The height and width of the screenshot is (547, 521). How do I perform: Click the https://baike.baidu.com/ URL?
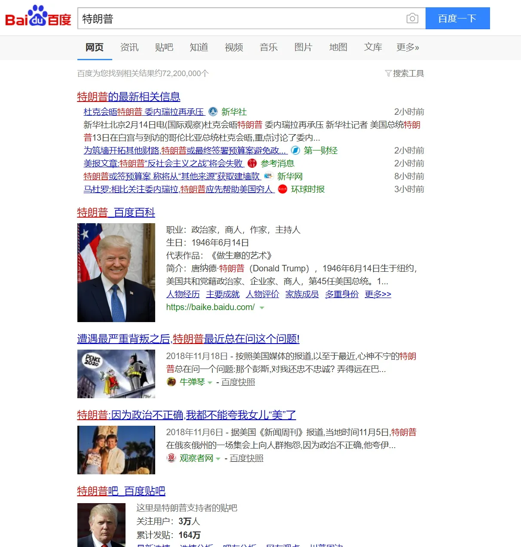211,307
